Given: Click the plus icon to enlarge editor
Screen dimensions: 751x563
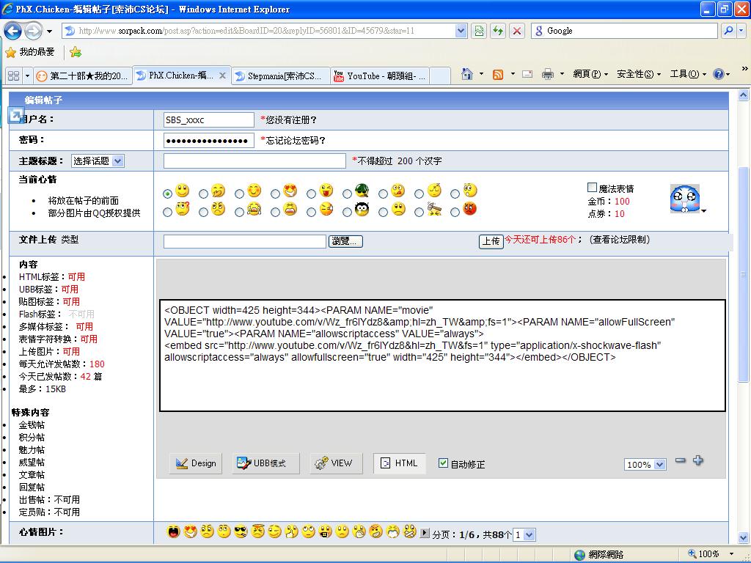Looking at the screenshot, I should click(x=697, y=460).
